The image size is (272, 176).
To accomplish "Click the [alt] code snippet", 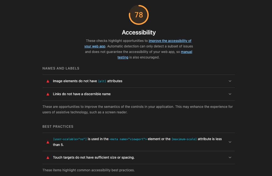I will point(102,81).
